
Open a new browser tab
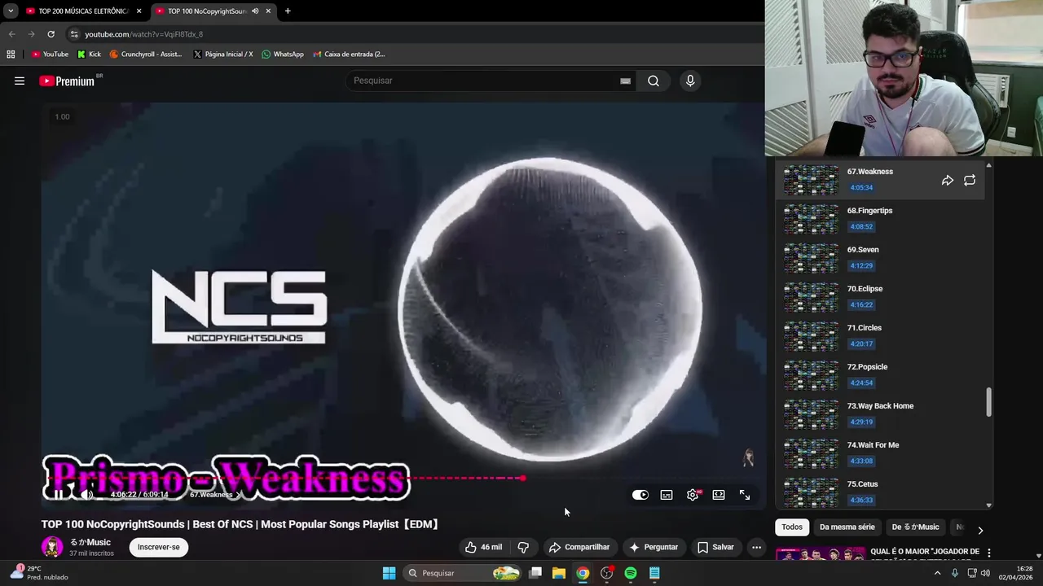pyautogui.click(x=288, y=11)
